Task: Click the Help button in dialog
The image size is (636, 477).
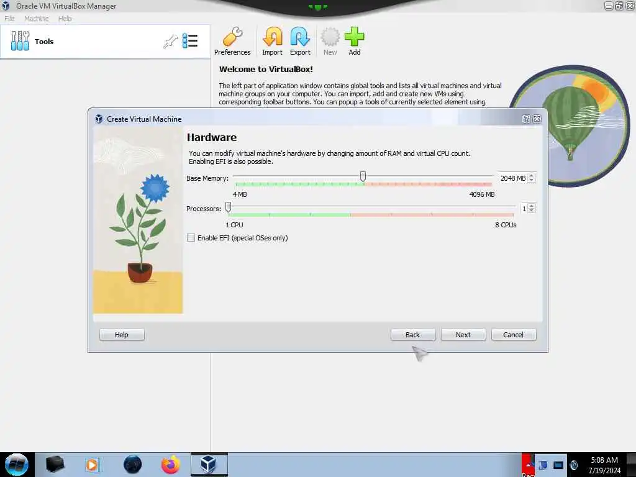Action: pyautogui.click(x=122, y=335)
